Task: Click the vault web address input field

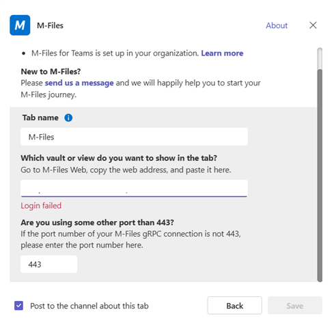Action: [134, 188]
